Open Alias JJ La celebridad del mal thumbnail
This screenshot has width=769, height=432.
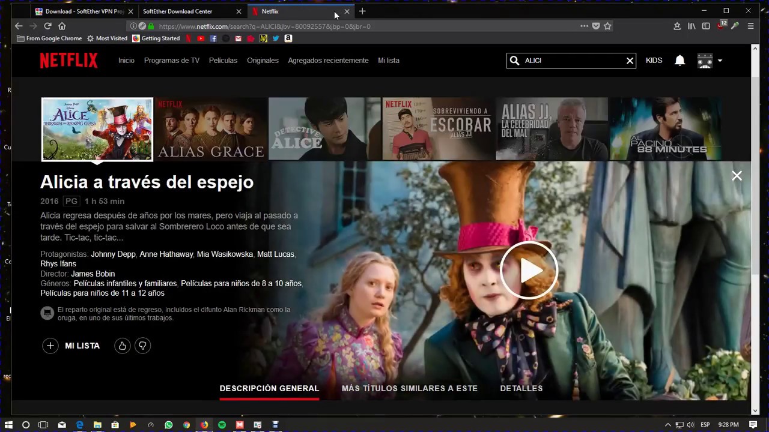click(552, 130)
